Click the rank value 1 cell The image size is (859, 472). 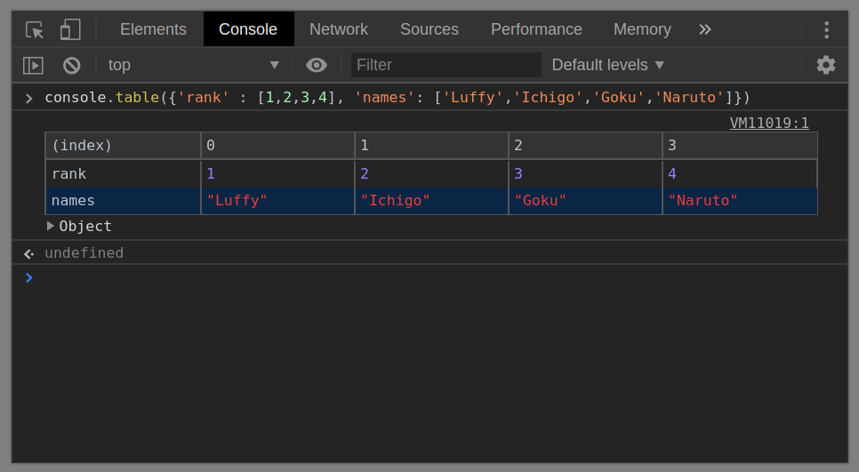[x=277, y=174]
